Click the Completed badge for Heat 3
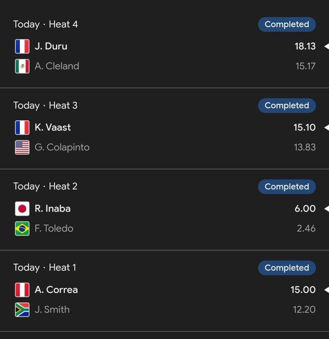The height and width of the screenshot is (339, 329). pos(287,106)
